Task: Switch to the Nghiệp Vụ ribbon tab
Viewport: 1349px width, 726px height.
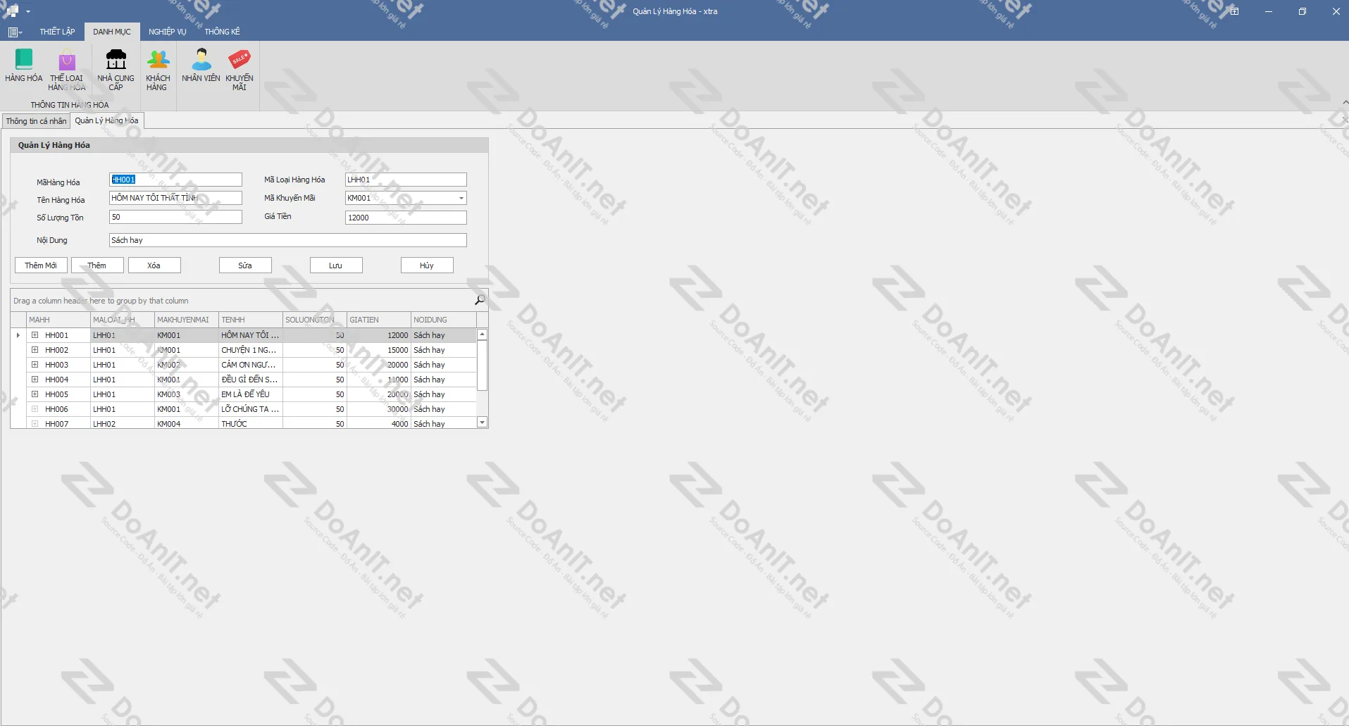Action: 167,32
